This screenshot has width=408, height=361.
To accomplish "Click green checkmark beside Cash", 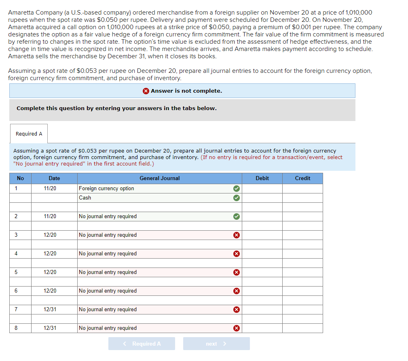I will tap(236, 198).
